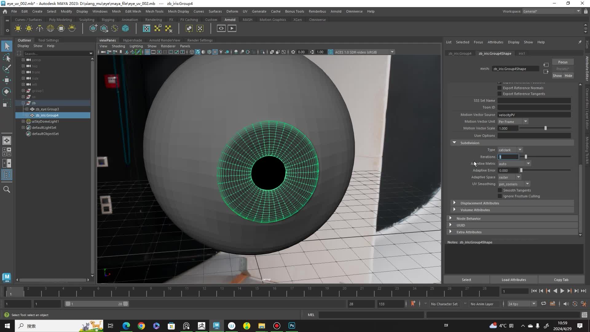The image size is (590, 332).
Task: Enable the Export Reference Normals checkbox
Action: pyautogui.click(x=500, y=88)
